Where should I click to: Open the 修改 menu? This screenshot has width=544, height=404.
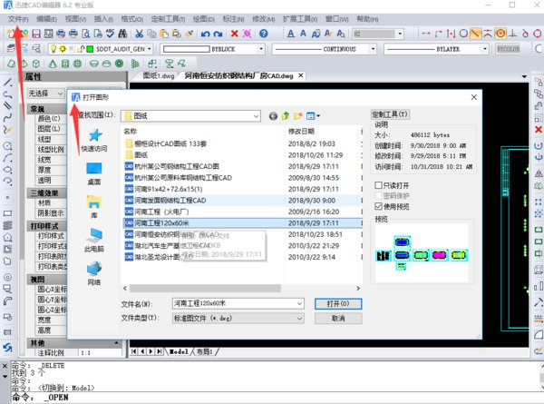263,19
